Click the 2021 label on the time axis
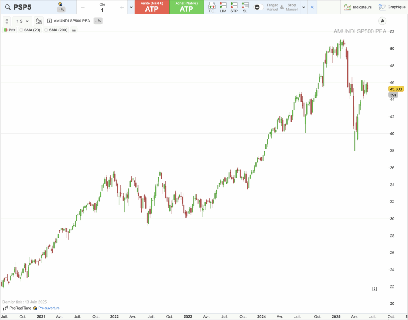Viewport: 408px width, 320px height. (41, 317)
